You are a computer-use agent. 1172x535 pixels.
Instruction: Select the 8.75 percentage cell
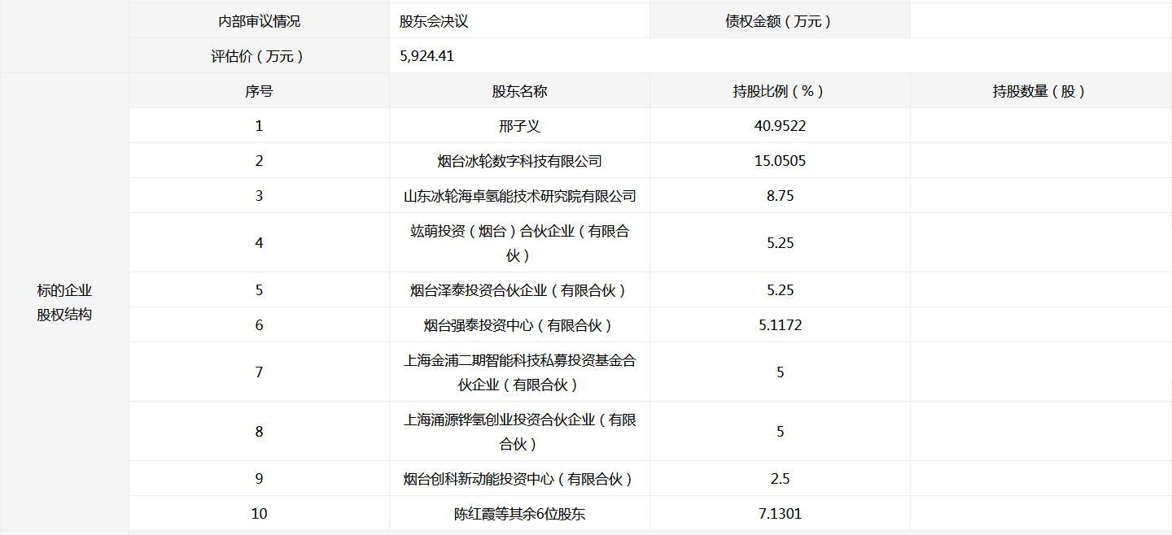(780, 196)
